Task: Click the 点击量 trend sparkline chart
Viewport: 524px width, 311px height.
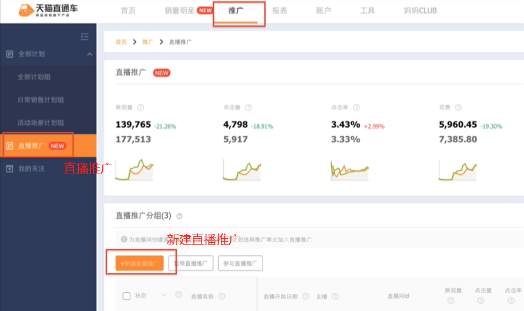Action: (x=242, y=169)
